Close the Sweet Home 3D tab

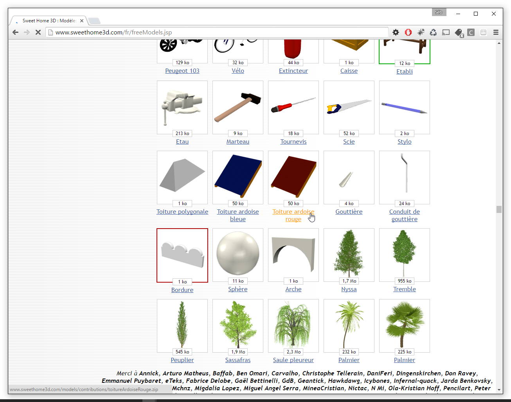[82, 21]
